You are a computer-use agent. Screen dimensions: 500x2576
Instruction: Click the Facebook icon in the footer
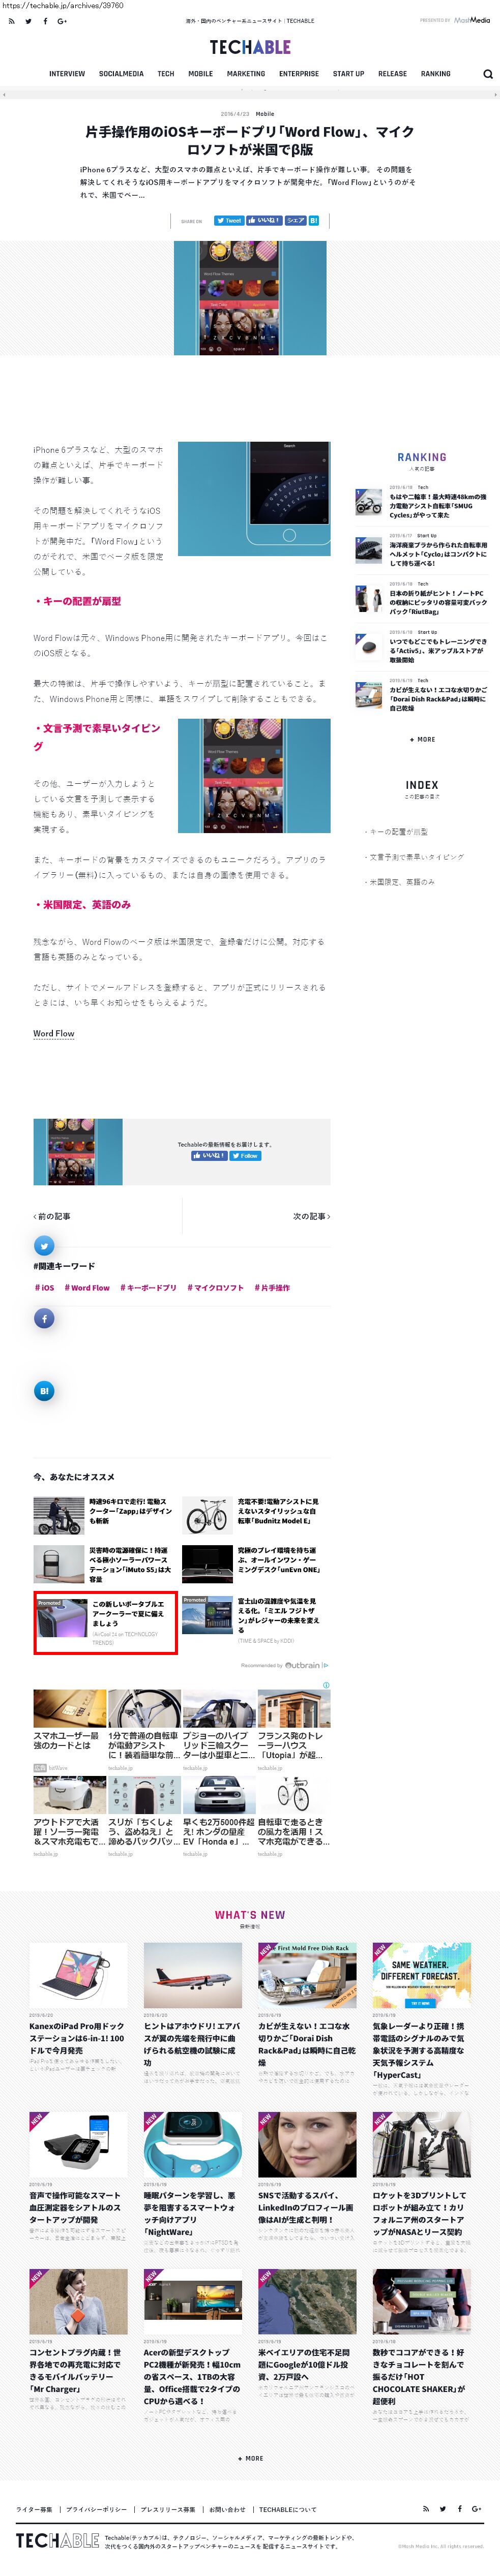click(459, 2508)
